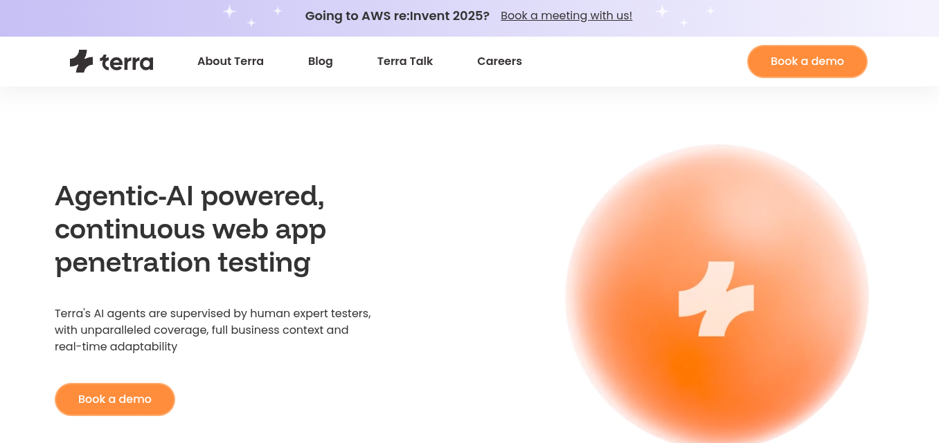The image size is (939, 443).
Task: Click Book a demo below the hero text
Action: tap(115, 399)
